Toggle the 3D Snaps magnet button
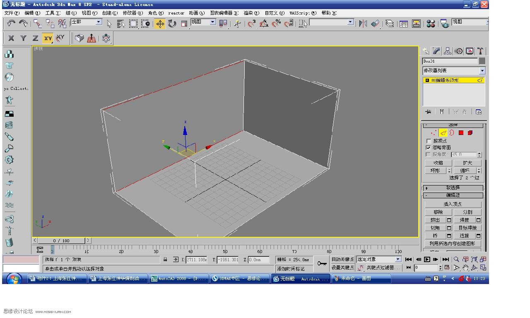The height and width of the screenshot is (318, 530). 252,24
